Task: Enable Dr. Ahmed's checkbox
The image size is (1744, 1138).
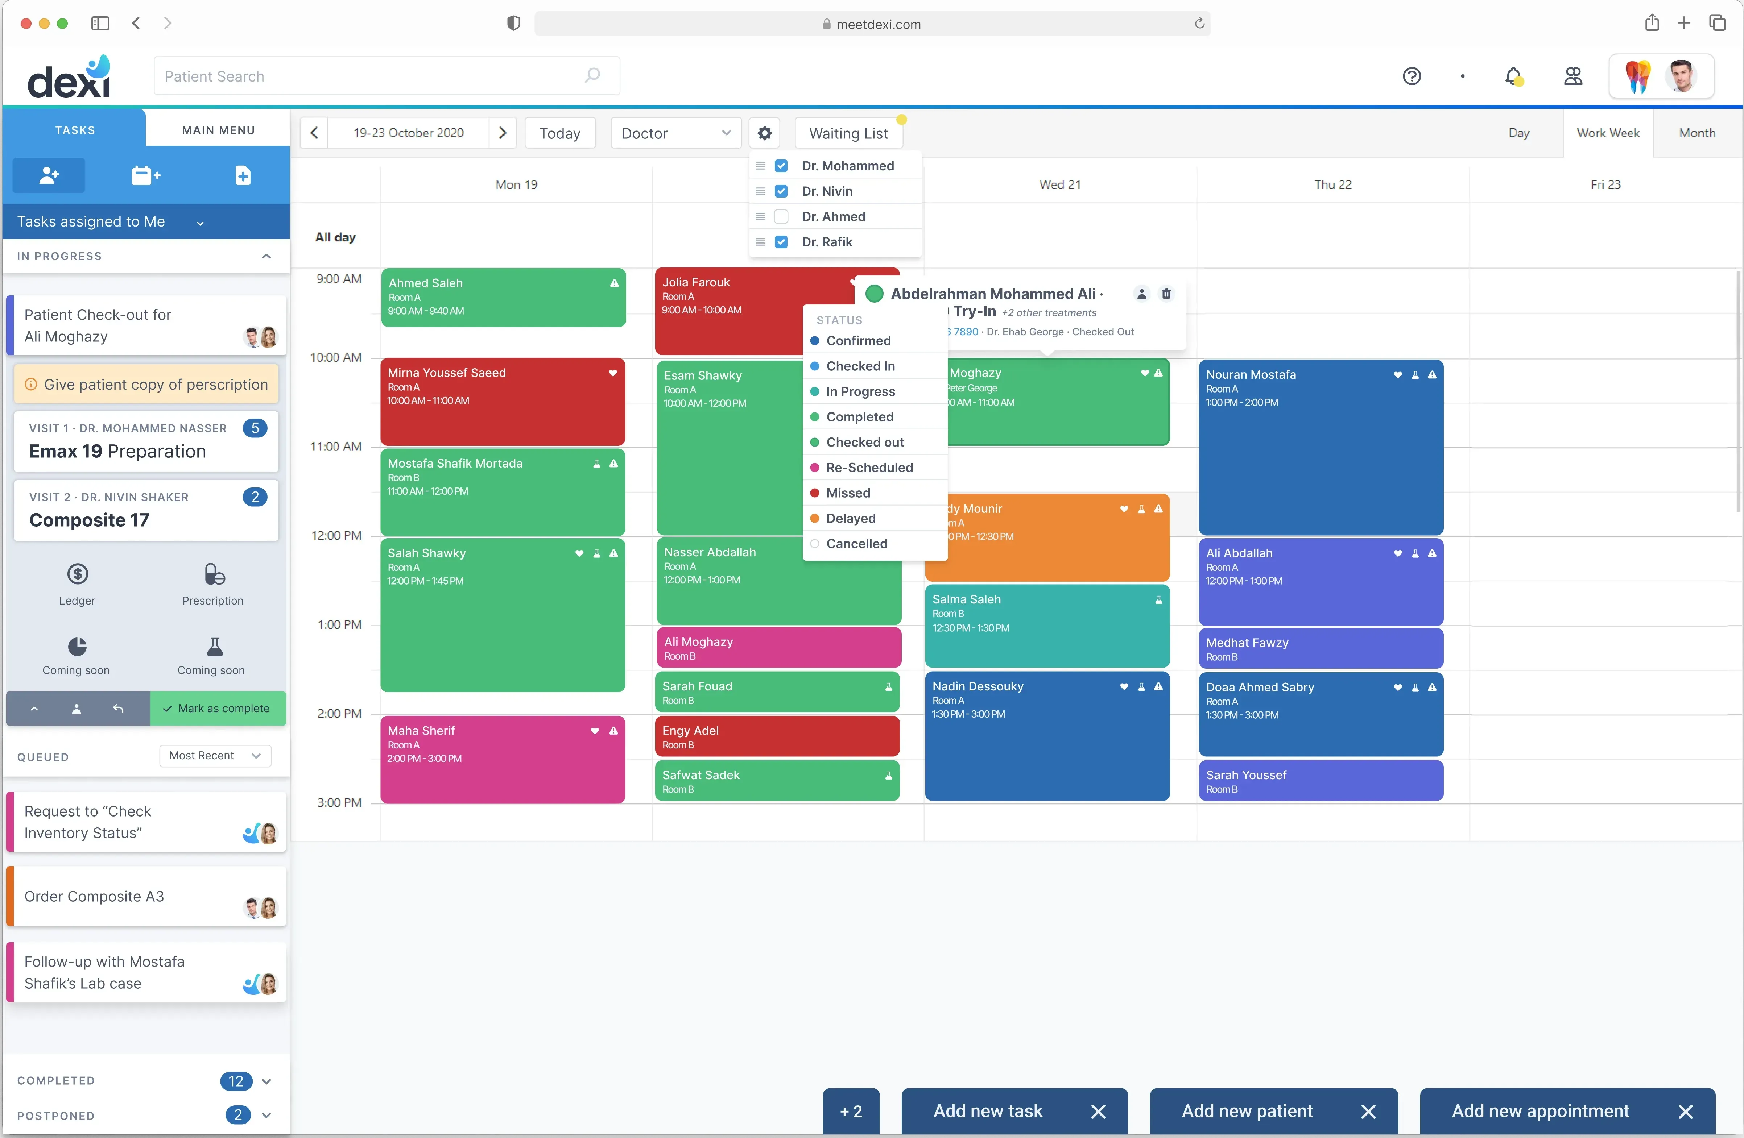Action: click(x=781, y=216)
